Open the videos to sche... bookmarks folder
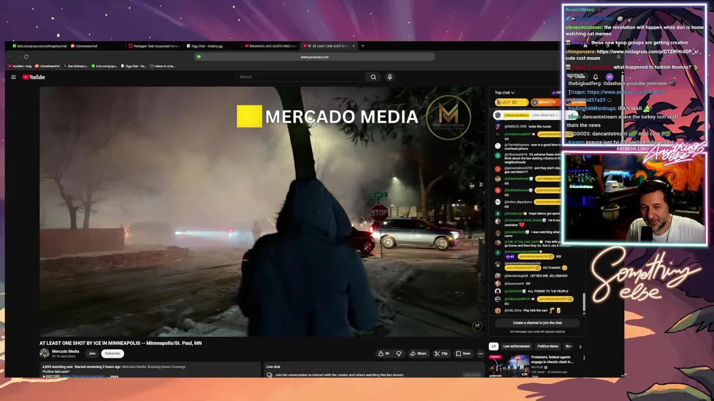Viewport: 714px width, 401px height. pos(163,66)
